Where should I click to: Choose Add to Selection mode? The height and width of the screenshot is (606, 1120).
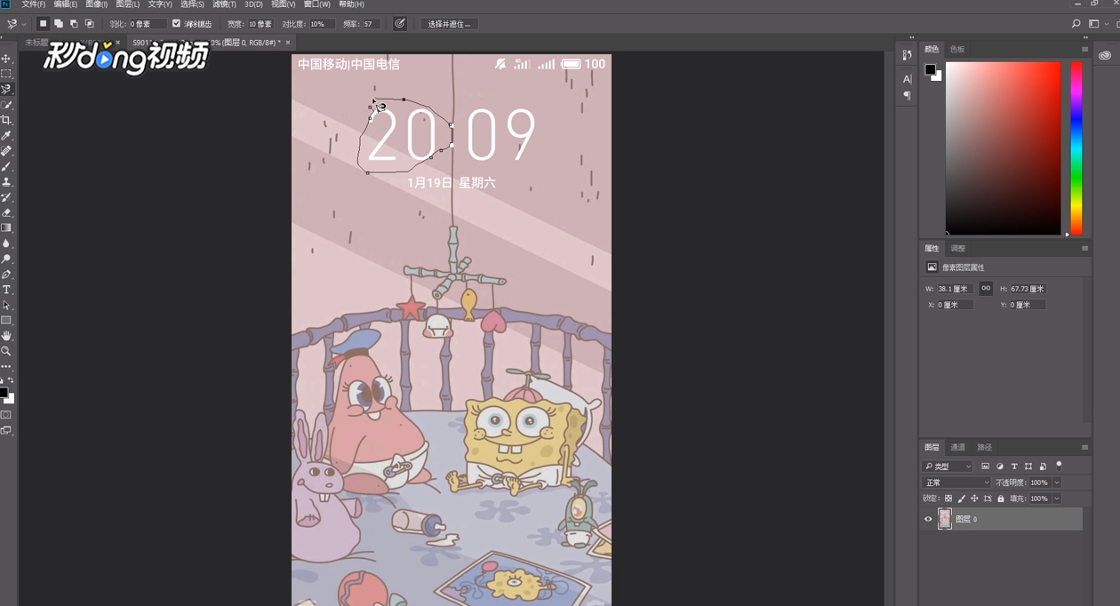coord(59,24)
